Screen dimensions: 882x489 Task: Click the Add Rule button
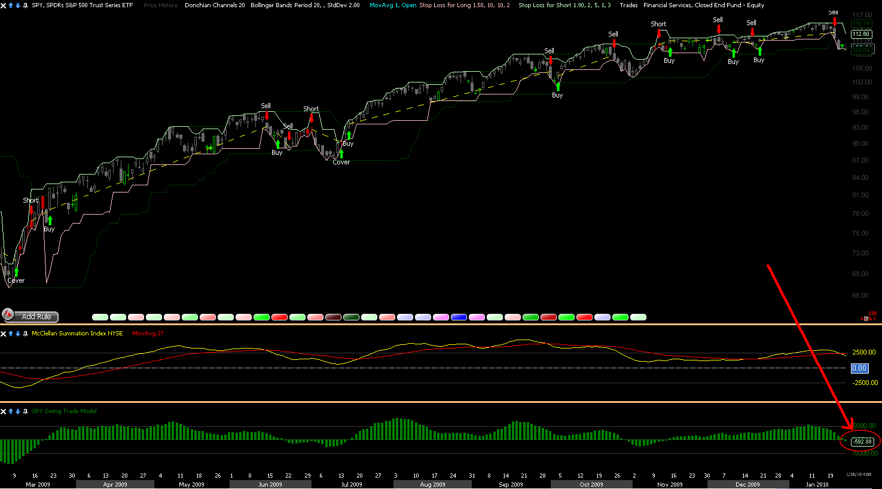pos(36,317)
